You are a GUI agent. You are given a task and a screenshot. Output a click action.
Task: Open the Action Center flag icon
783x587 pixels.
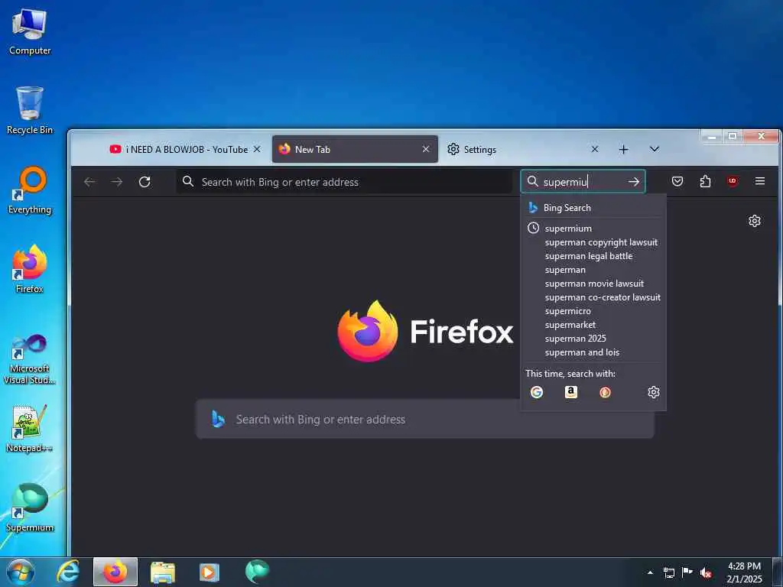[687, 573]
